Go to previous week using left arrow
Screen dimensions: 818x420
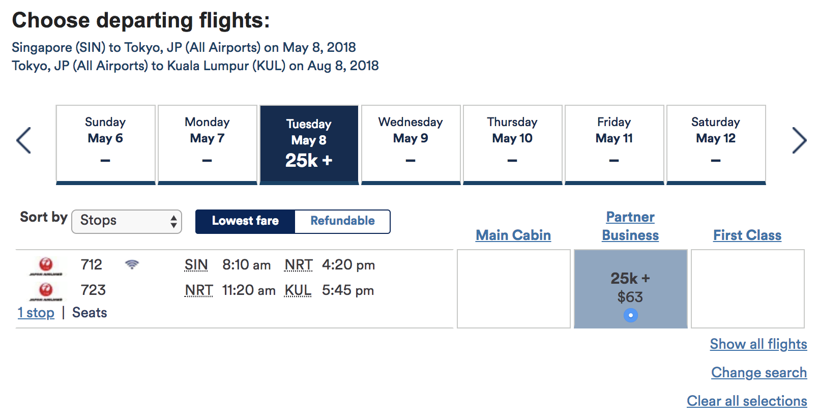click(23, 140)
